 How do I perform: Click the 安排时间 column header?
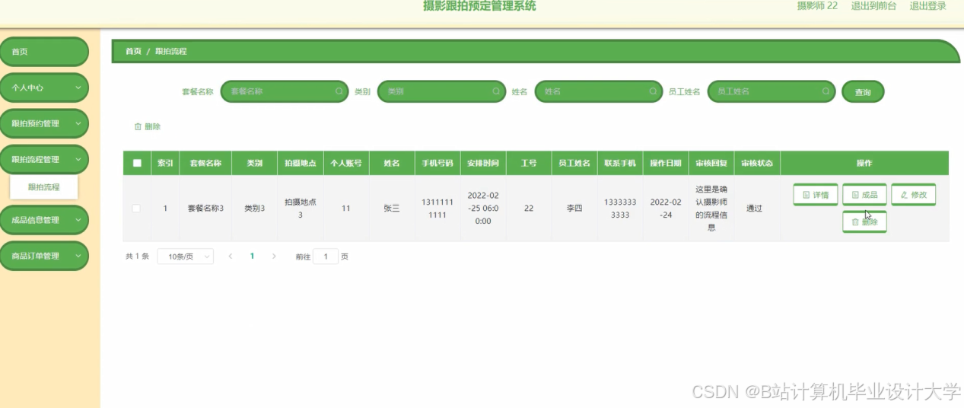click(483, 163)
